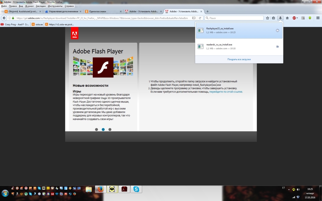
Task: Open the Инструменты menu
Action: 55,6
